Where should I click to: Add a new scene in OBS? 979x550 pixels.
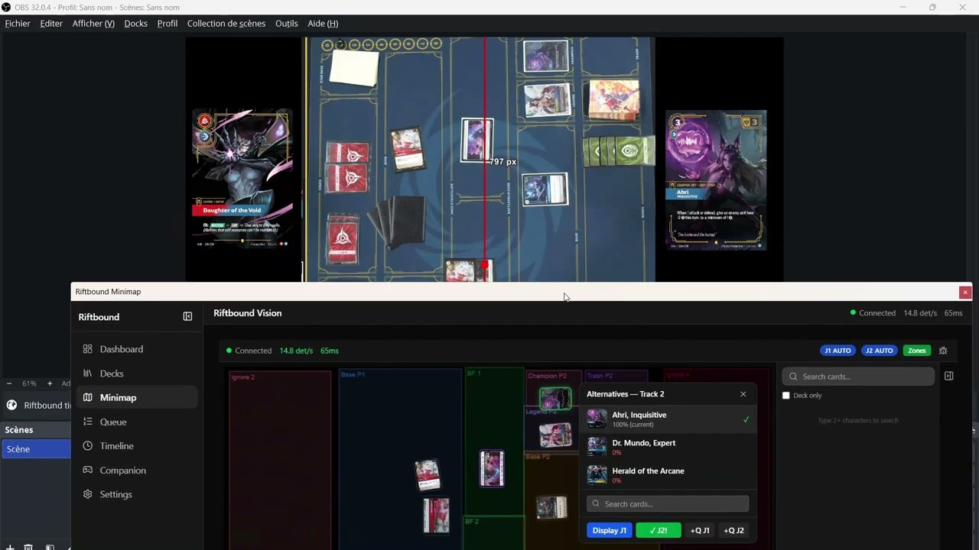coord(10,546)
